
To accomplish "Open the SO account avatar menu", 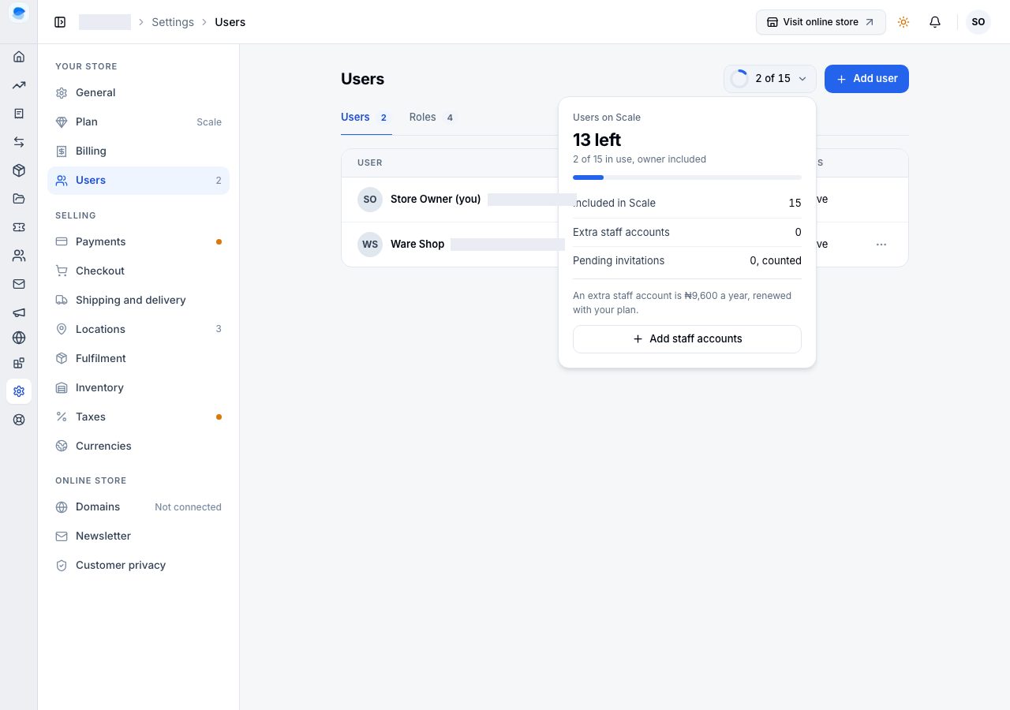I will point(978,22).
